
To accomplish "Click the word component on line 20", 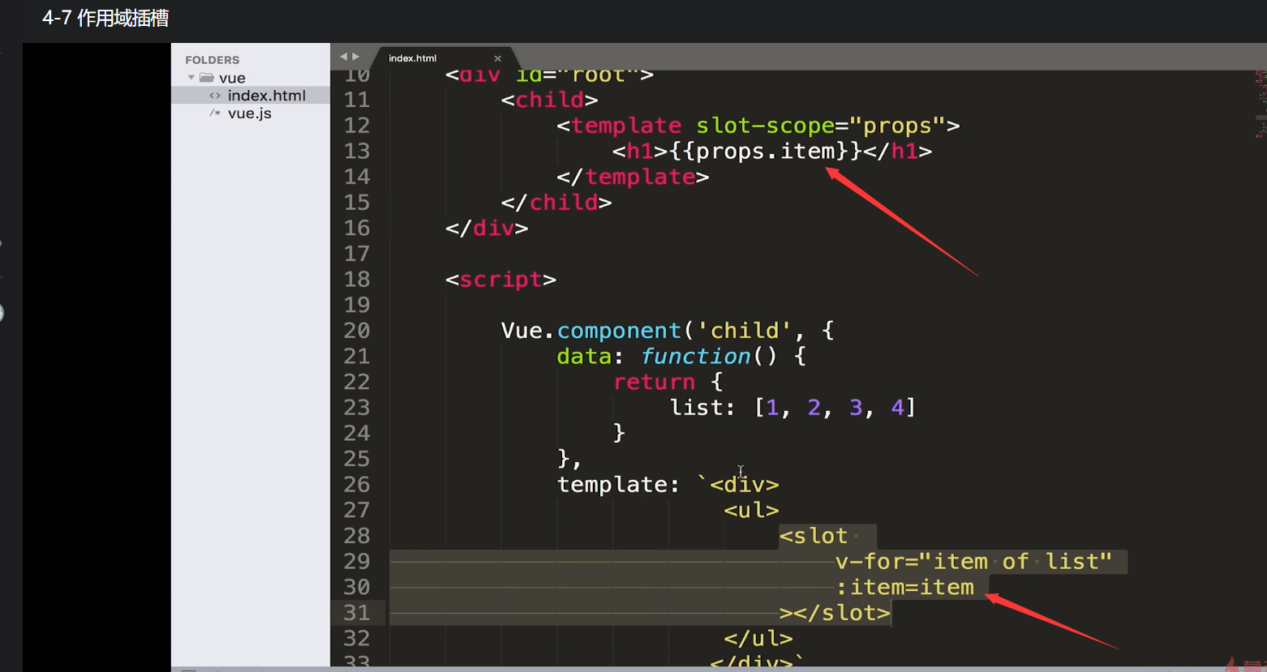I will click(x=619, y=331).
